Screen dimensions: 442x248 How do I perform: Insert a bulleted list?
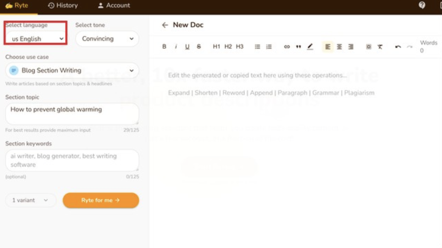(x=257, y=47)
